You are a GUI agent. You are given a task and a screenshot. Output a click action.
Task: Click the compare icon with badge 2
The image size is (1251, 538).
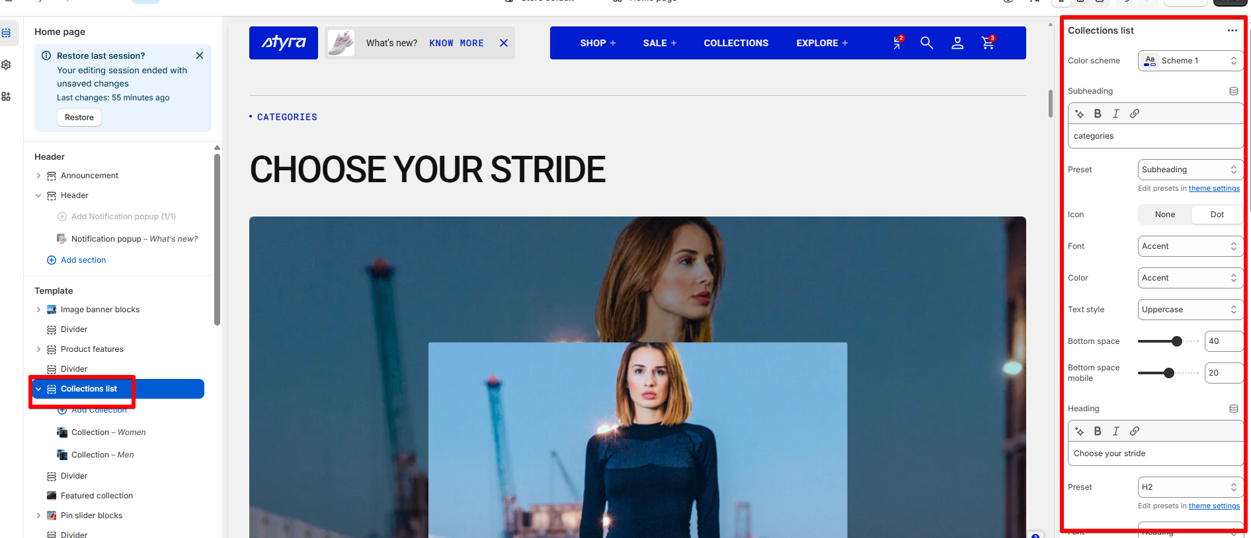pyautogui.click(x=897, y=43)
